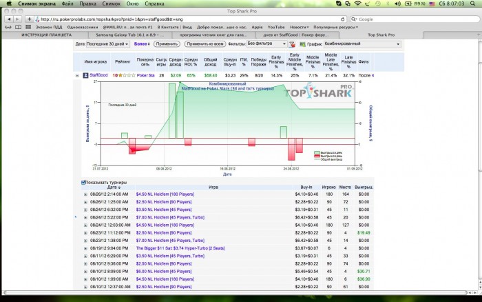This screenshot has height=302, width=482.
Task: Click the $19.49 winnings value
Action: point(364,233)
